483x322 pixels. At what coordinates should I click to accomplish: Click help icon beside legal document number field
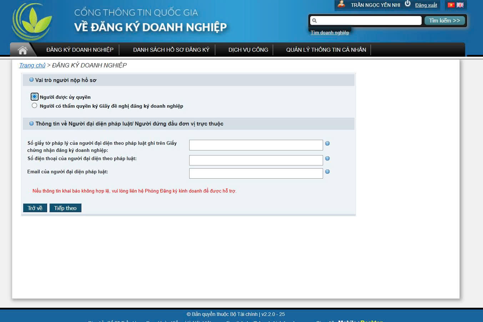(327, 143)
